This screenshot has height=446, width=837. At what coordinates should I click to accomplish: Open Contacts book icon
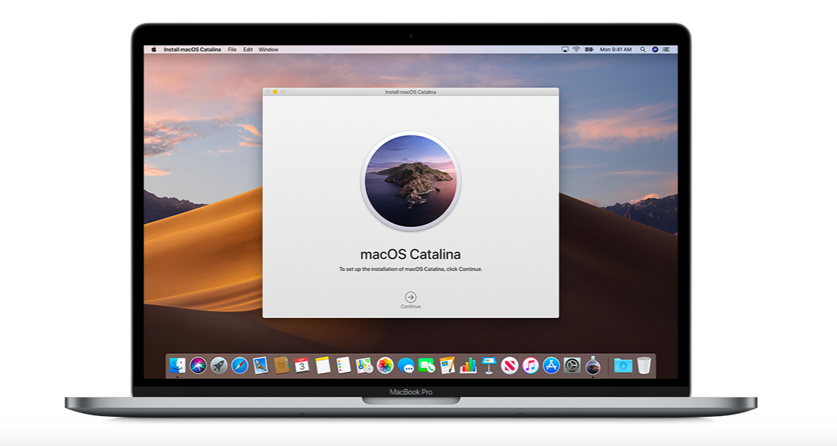281,366
